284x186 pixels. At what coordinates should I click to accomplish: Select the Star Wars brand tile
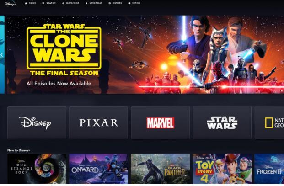point(222,123)
